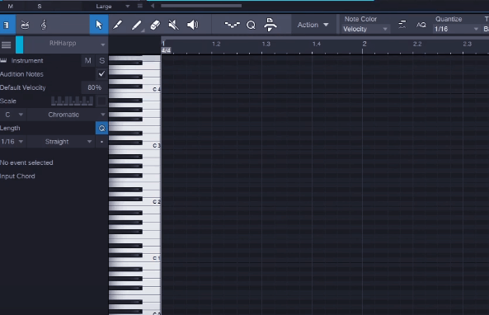Click the 'Audition Notes' label
This screenshot has width=489, height=315.
(21, 74)
